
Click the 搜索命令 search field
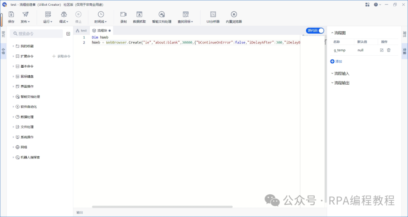(36, 34)
